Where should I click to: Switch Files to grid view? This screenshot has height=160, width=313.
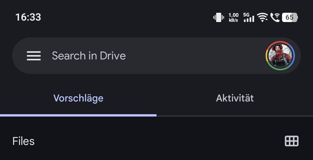click(x=292, y=141)
